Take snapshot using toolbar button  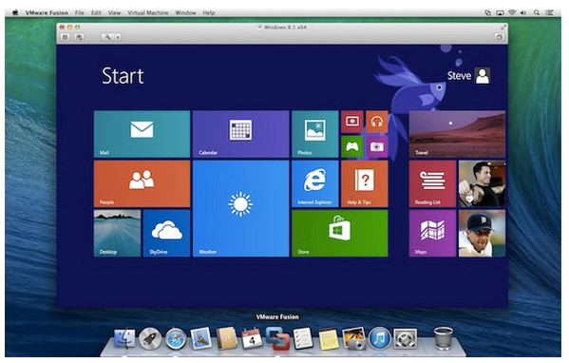pos(79,37)
